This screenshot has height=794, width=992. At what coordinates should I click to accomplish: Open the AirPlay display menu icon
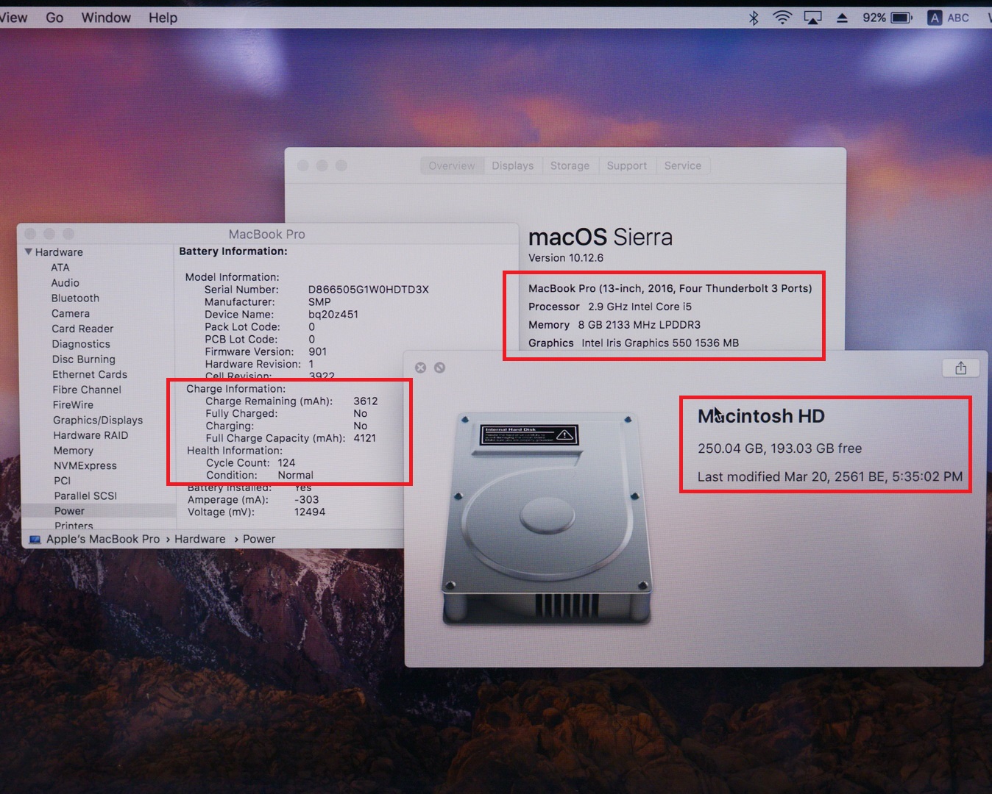pyautogui.click(x=812, y=18)
